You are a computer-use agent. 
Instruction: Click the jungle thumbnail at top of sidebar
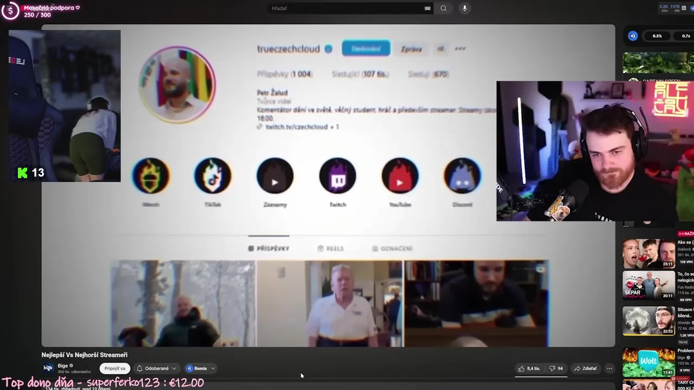[x=658, y=63]
